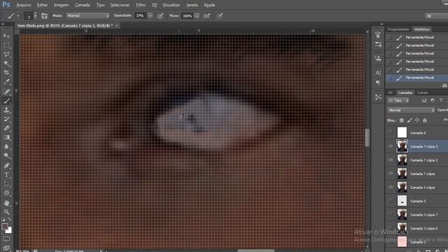Viewport: 448px width, 252px height.
Task: Switch to the Histórico tab
Action: pyautogui.click(x=421, y=29)
